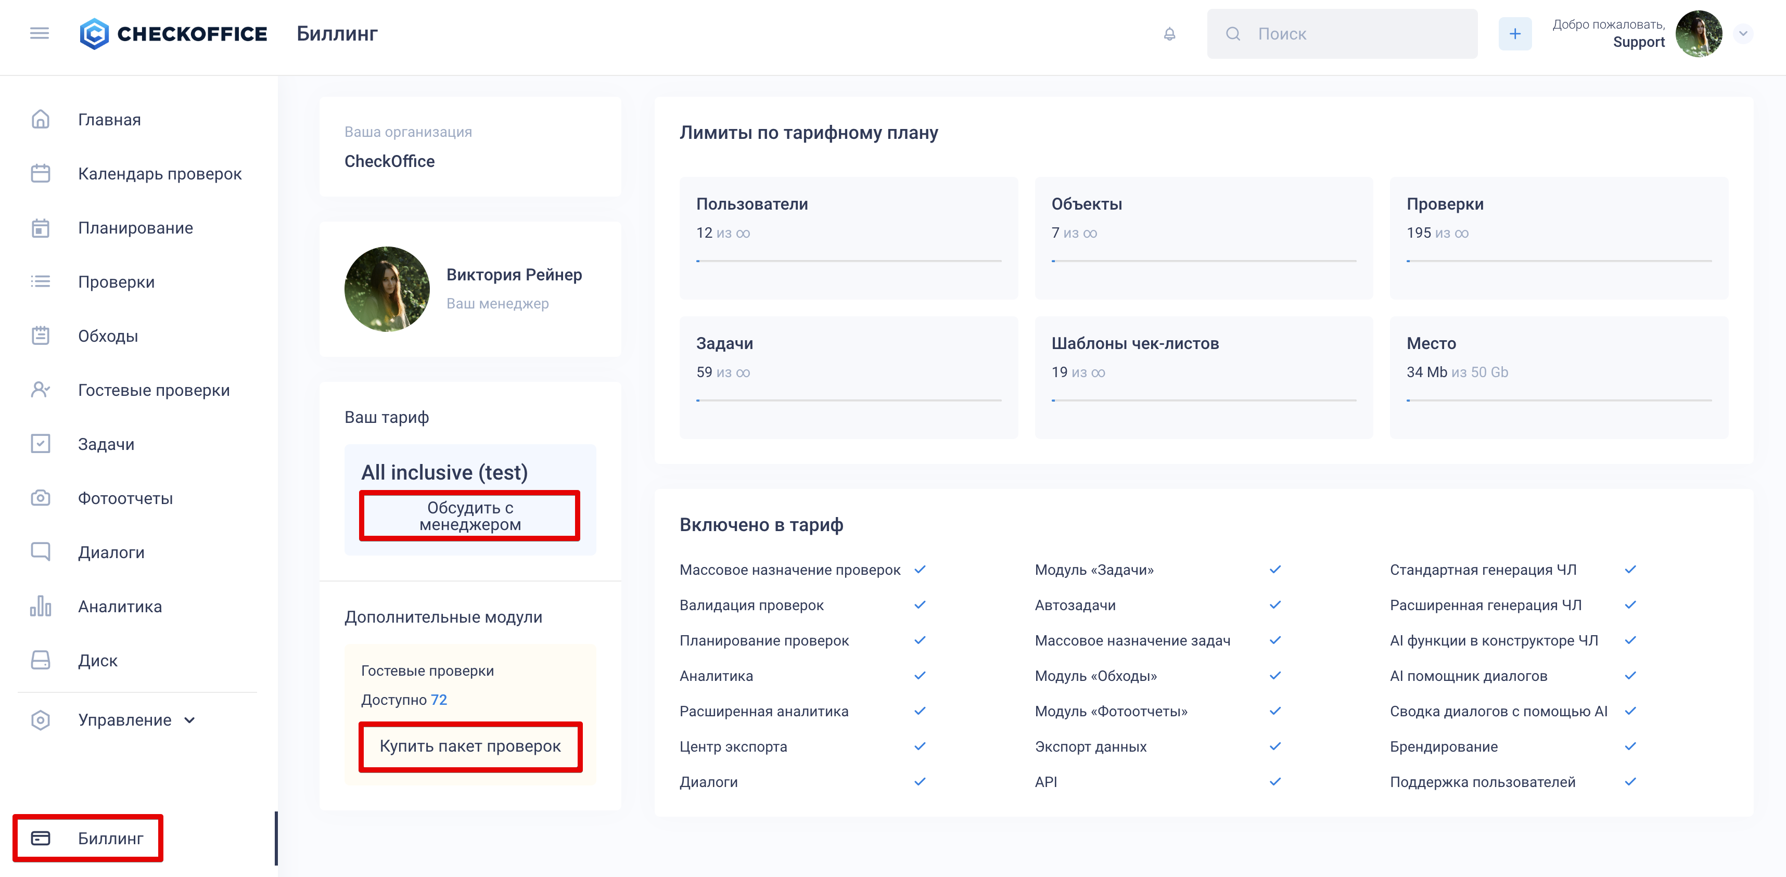
Task: Click the Фотоотчеты camera icon
Action: pyautogui.click(x=40, y=498)
